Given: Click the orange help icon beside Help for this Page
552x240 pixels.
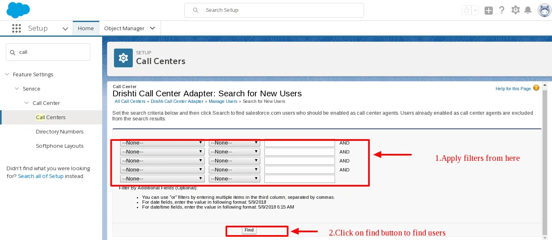Looking at the screenshot, I should [536, 88].
